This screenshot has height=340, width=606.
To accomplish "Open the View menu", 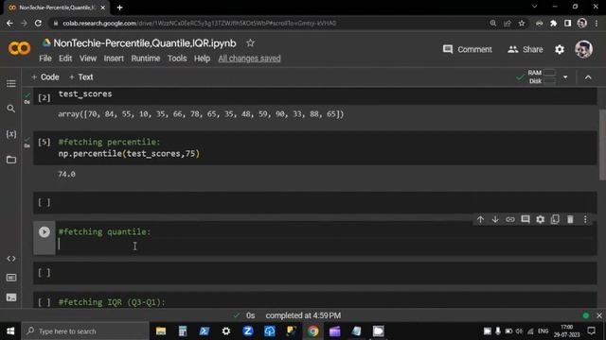I will tap(88, 59).
